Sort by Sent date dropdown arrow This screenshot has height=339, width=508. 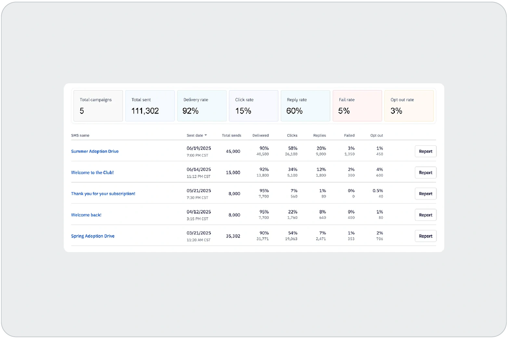click(x=206, y=135)
